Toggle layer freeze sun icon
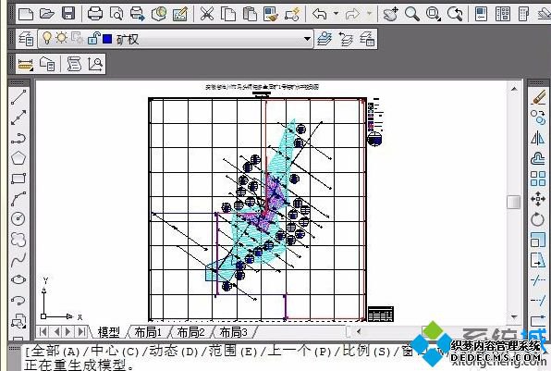 click(x=62, y=38)
